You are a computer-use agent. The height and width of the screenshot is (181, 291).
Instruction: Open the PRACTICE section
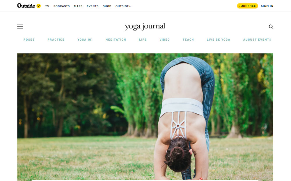click(56, 40)
